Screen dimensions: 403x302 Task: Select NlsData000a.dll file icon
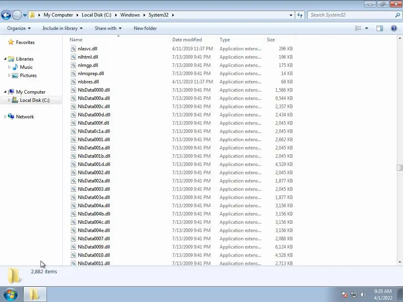click(x=73, y=98)
